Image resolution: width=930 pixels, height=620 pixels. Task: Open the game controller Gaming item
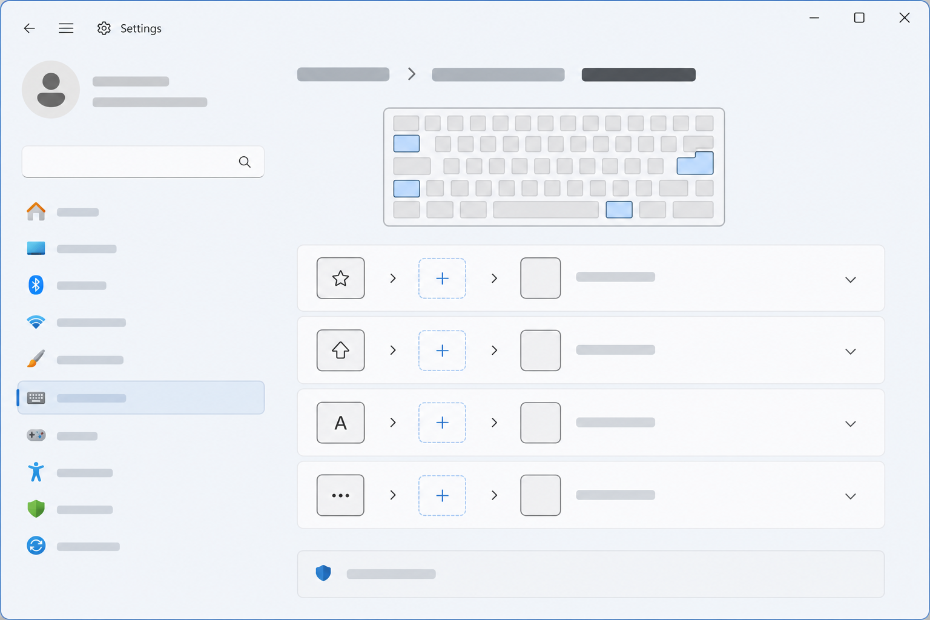tap(141, 436)
